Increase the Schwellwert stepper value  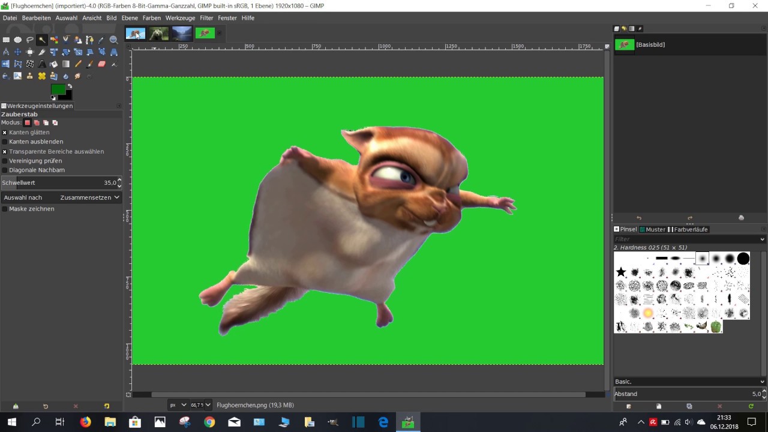tap(119, 180)
